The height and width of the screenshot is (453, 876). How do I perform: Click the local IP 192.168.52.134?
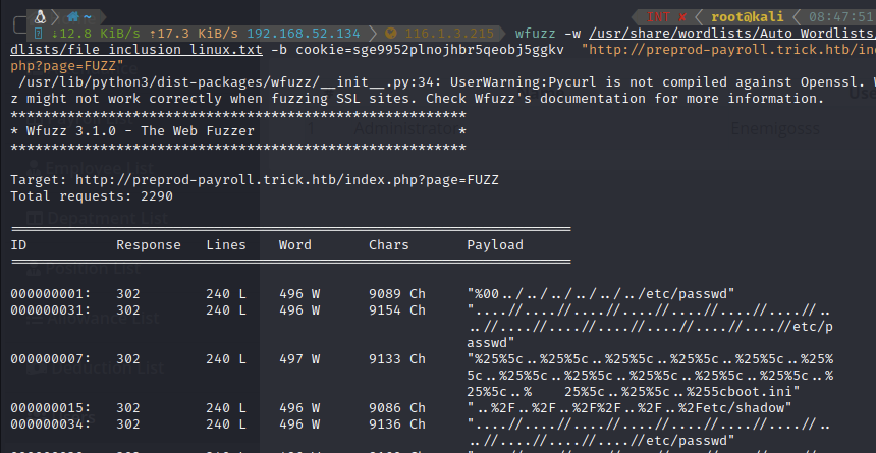(x=304, y=34)
